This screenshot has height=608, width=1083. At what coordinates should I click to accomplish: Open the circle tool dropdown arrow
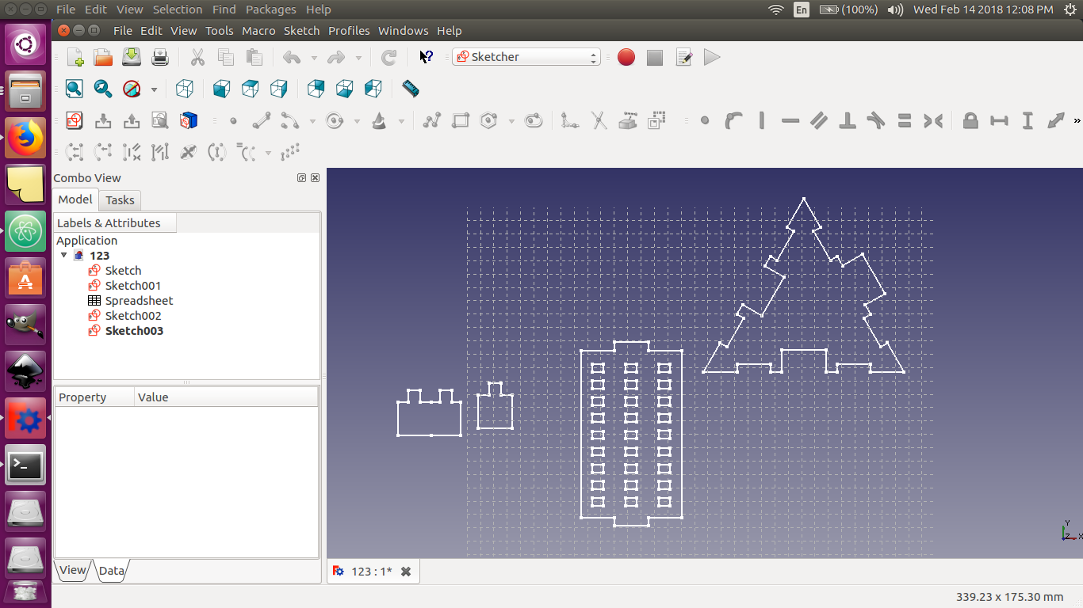click(x=357, y=121)
